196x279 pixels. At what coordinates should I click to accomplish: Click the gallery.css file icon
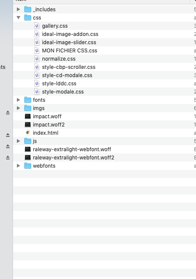[x=37, y=26]
